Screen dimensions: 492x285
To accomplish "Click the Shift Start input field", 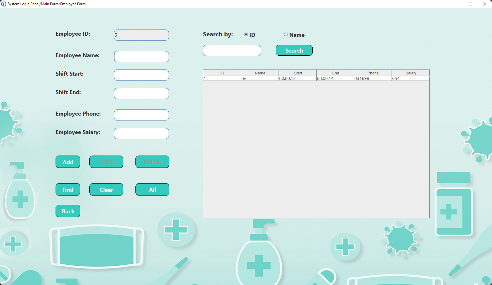I will pyautogui.click(x=141, y=75).
